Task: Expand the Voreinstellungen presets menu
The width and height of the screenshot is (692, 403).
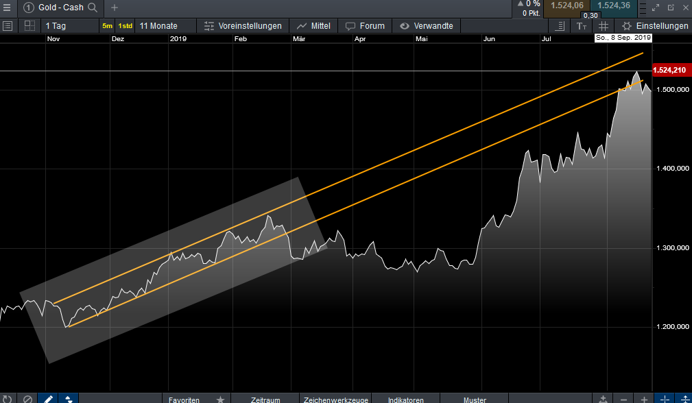Action: [243, 26]
